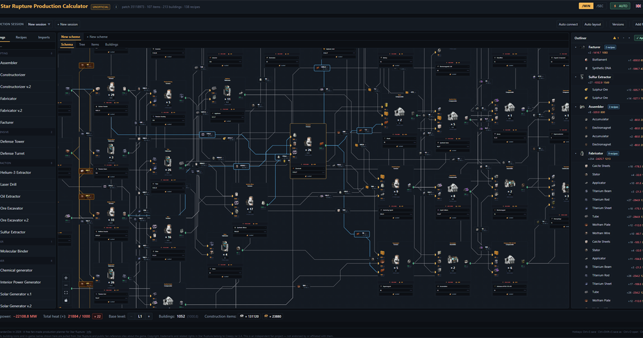This screenshot has width=643, height=338.
Task: Click the Fabricator building icon in Outliner
Action: pyautogui.click(x=583, y=153)
